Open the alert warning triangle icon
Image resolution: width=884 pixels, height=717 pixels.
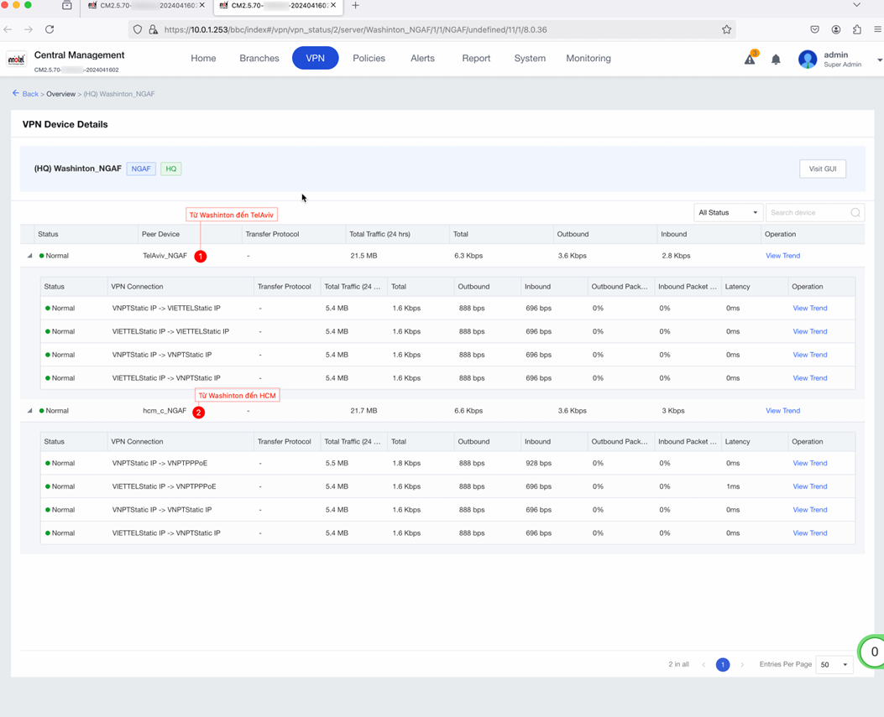(x=751, y=59)
